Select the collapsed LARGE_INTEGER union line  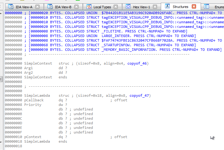[107, 36]
